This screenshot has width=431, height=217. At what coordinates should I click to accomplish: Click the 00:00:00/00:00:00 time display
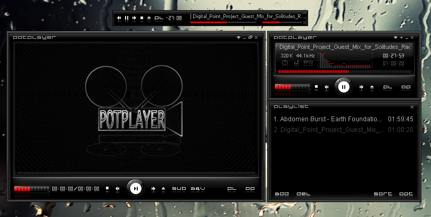point(76,188)
